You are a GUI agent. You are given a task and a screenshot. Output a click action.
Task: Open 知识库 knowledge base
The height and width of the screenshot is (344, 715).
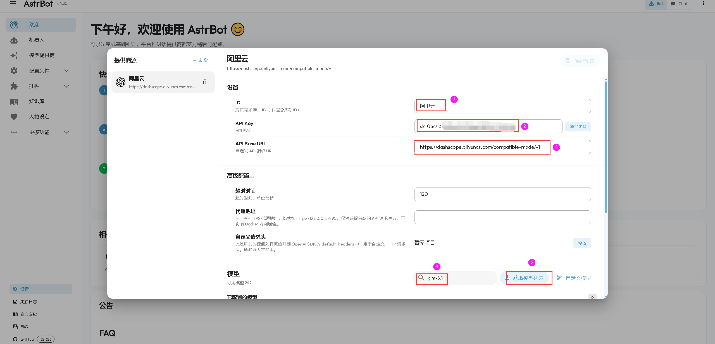pyautogui.click(x=41, y=101)
